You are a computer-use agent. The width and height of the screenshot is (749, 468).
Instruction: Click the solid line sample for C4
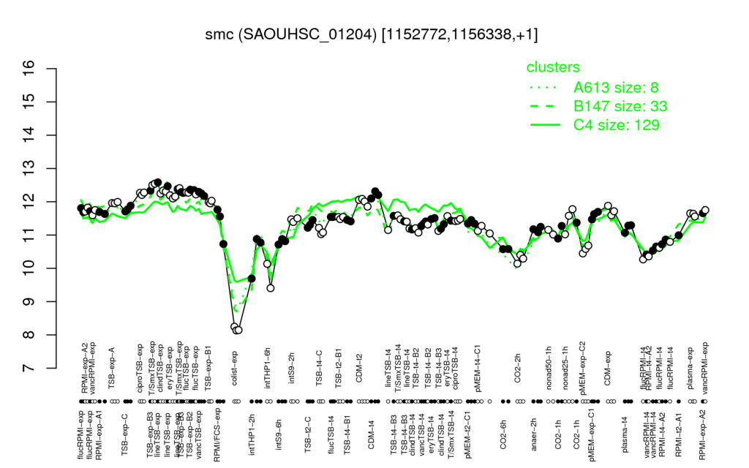coord(545,125)
